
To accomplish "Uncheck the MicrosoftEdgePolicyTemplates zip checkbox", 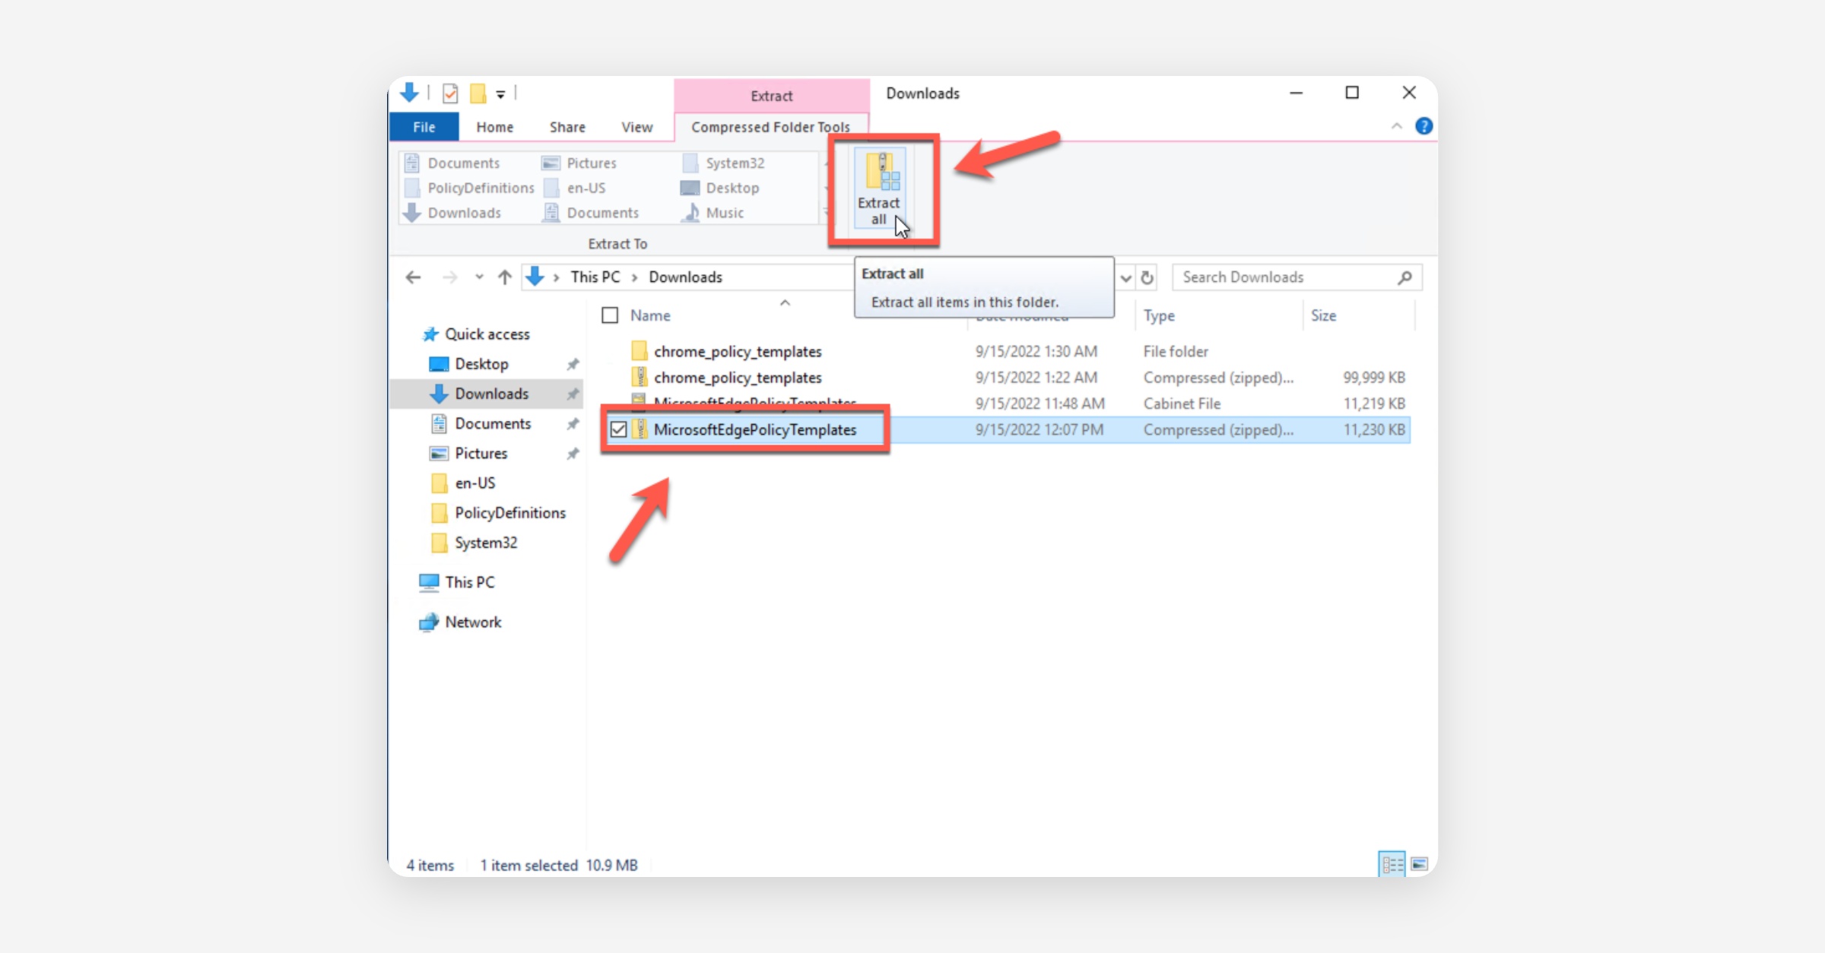I will (618, 430).
